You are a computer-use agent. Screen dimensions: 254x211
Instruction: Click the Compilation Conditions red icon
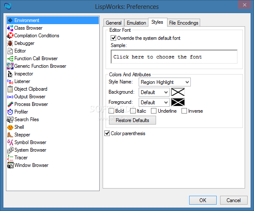(10, 36)
